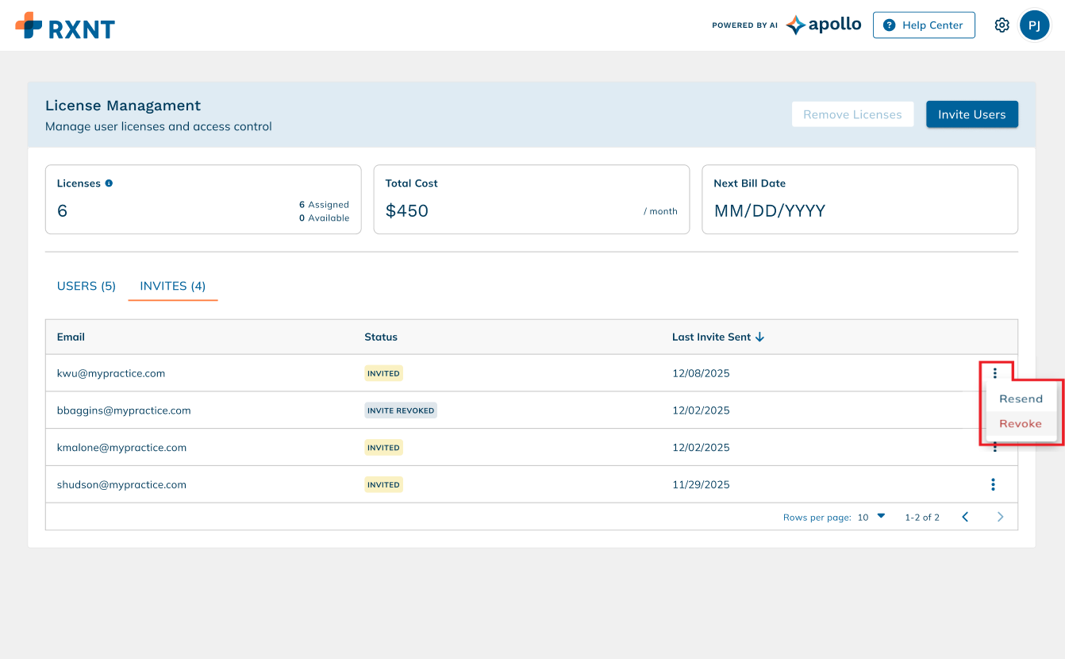Image resolution: width=1065 pixels, height=659 pixels.
Task: Select the INVITES (4) tab
Action: tap(172, 286)
